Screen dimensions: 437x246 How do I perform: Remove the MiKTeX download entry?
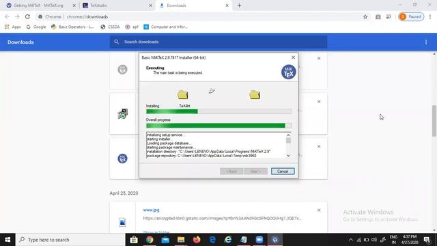pos(319,146)
